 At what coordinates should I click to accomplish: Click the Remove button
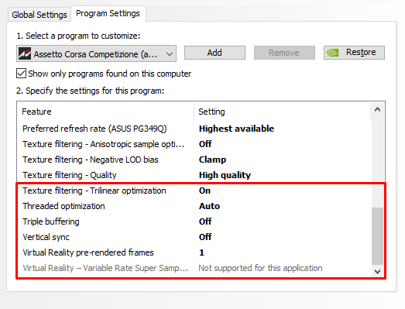[284, 53]
